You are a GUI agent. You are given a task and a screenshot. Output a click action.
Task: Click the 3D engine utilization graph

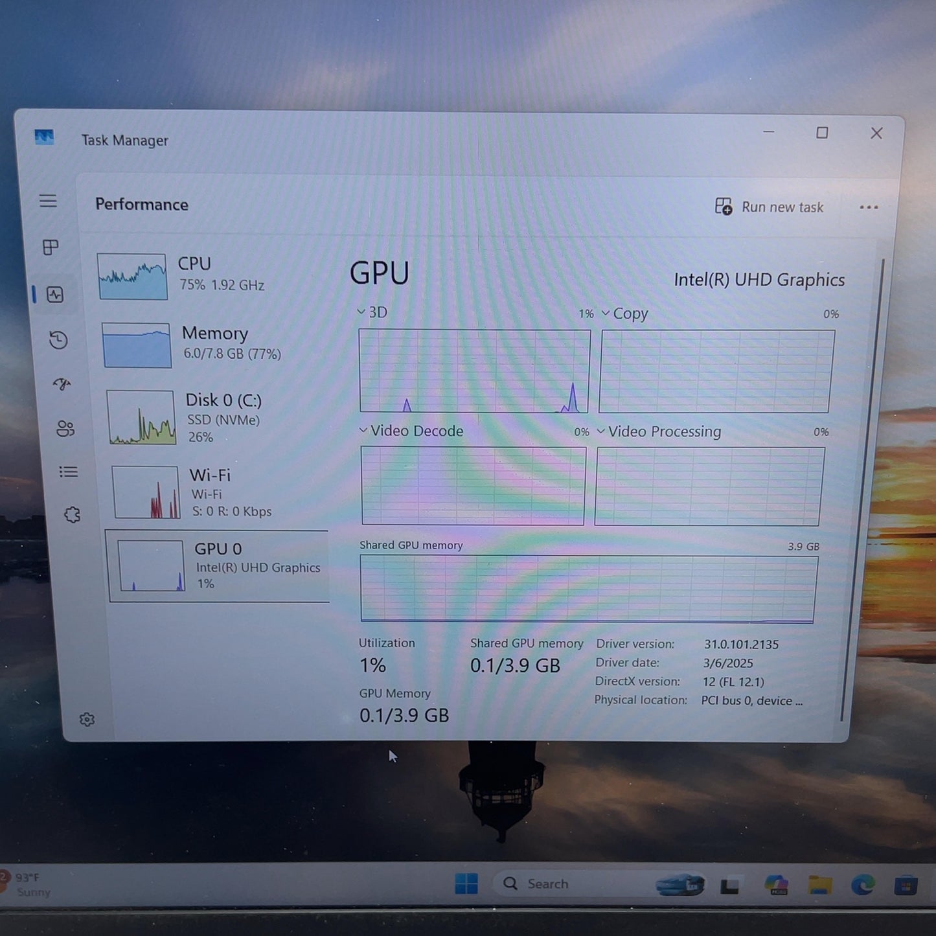coord(474,371)
